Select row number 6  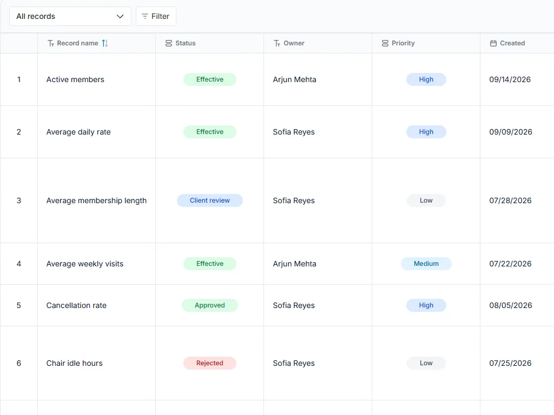pos(19,363)
